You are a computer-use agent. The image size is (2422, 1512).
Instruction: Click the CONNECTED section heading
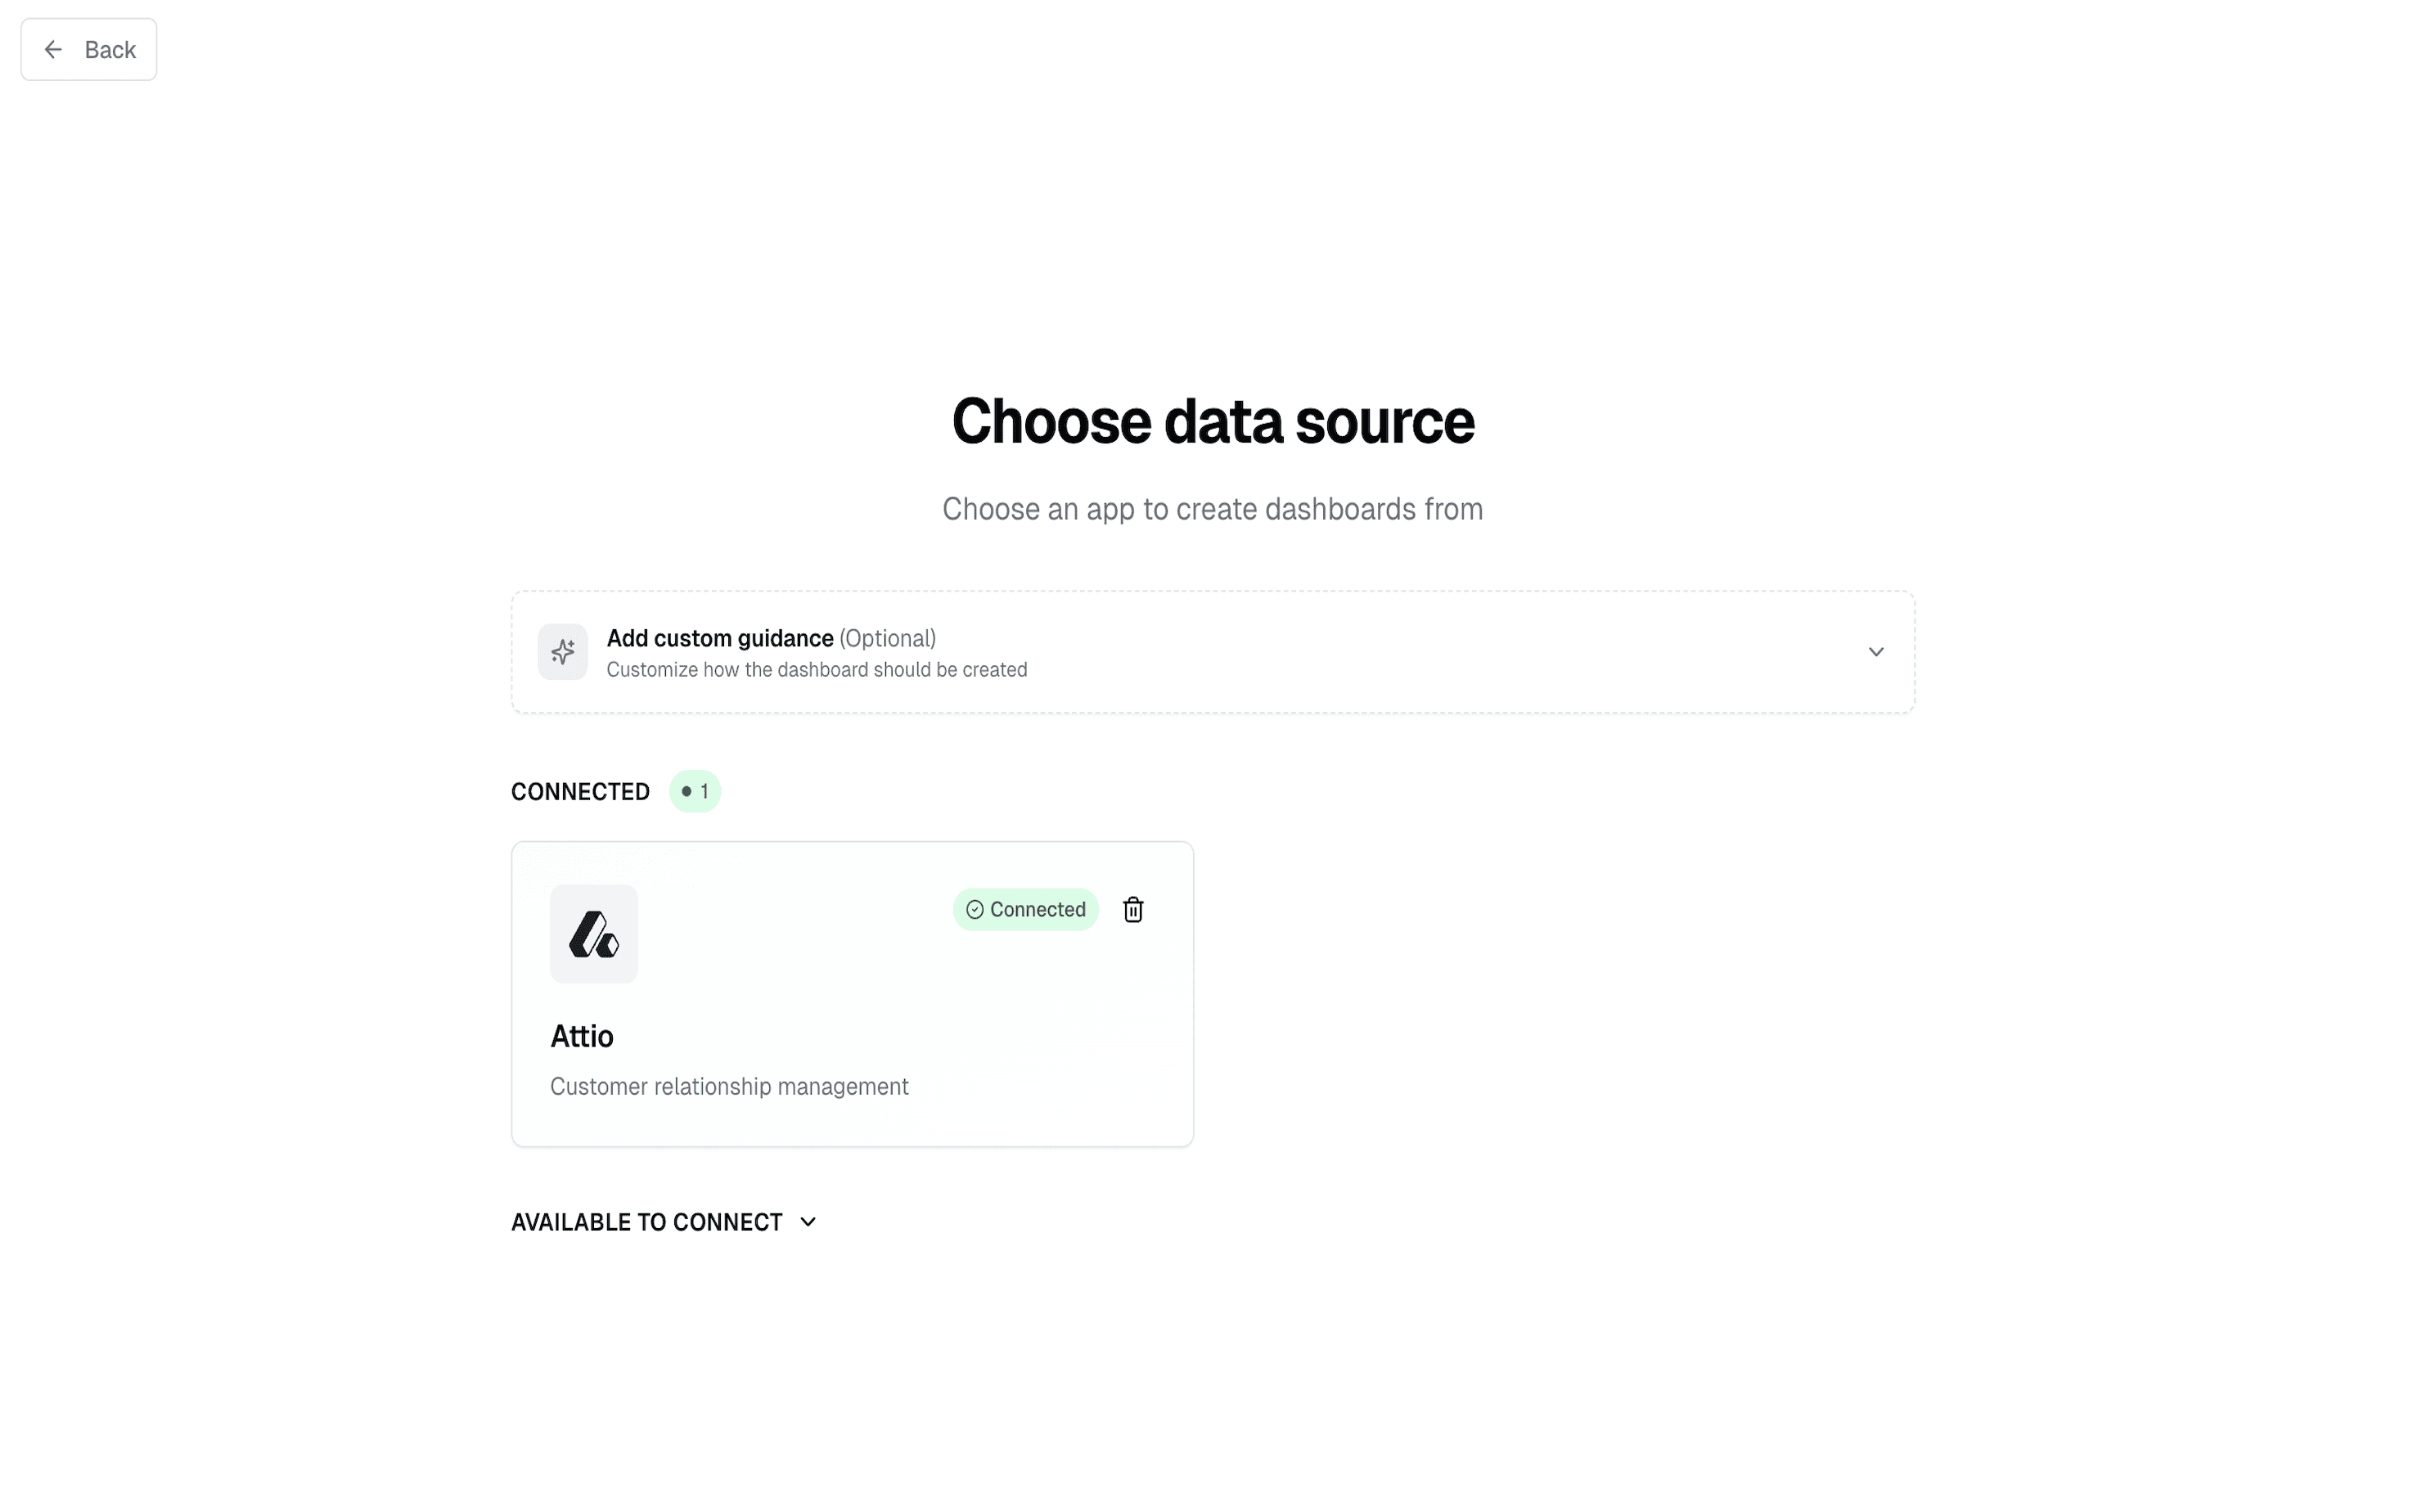tap(580, 792)
